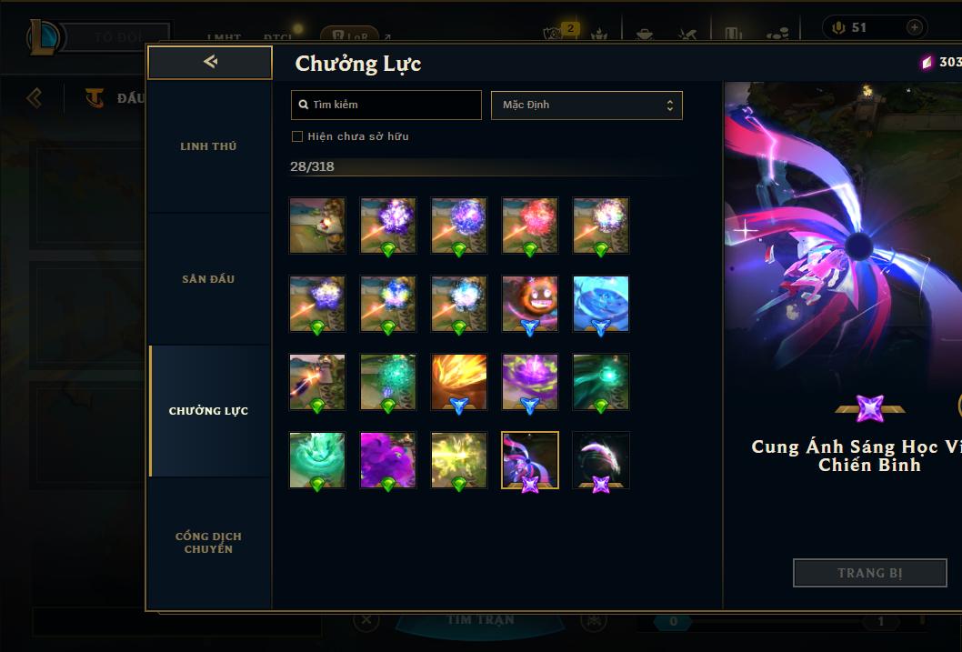This screenshot has width=962, height=652.
Task: Select the pink crescent slash boom icon
Action: pos(601,460)
